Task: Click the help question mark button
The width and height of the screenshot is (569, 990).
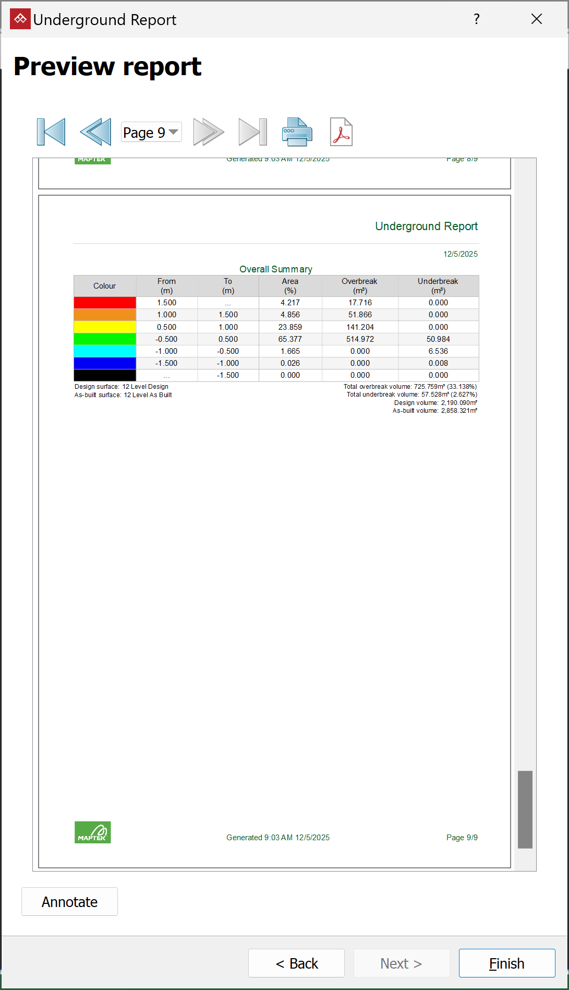Action: click(x=477, y=19)
